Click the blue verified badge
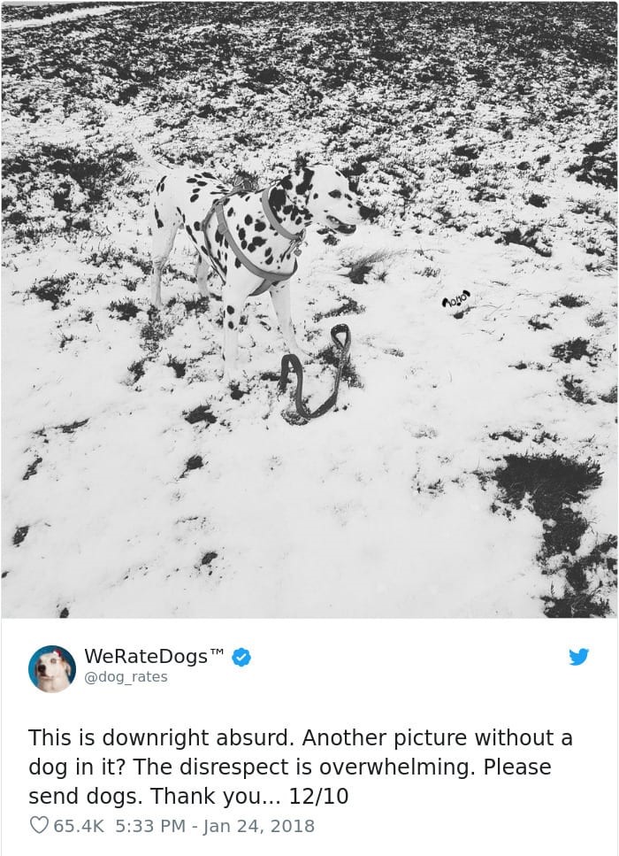 (x=241, y=657)
